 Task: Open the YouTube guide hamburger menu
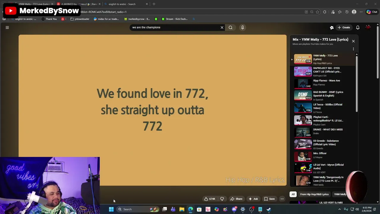[7, 27]
